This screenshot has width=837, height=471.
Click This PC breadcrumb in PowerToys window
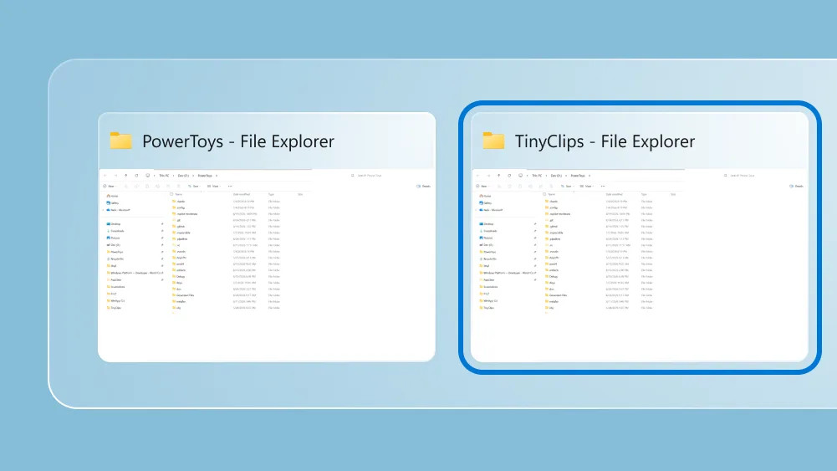[x=164, y=175]
